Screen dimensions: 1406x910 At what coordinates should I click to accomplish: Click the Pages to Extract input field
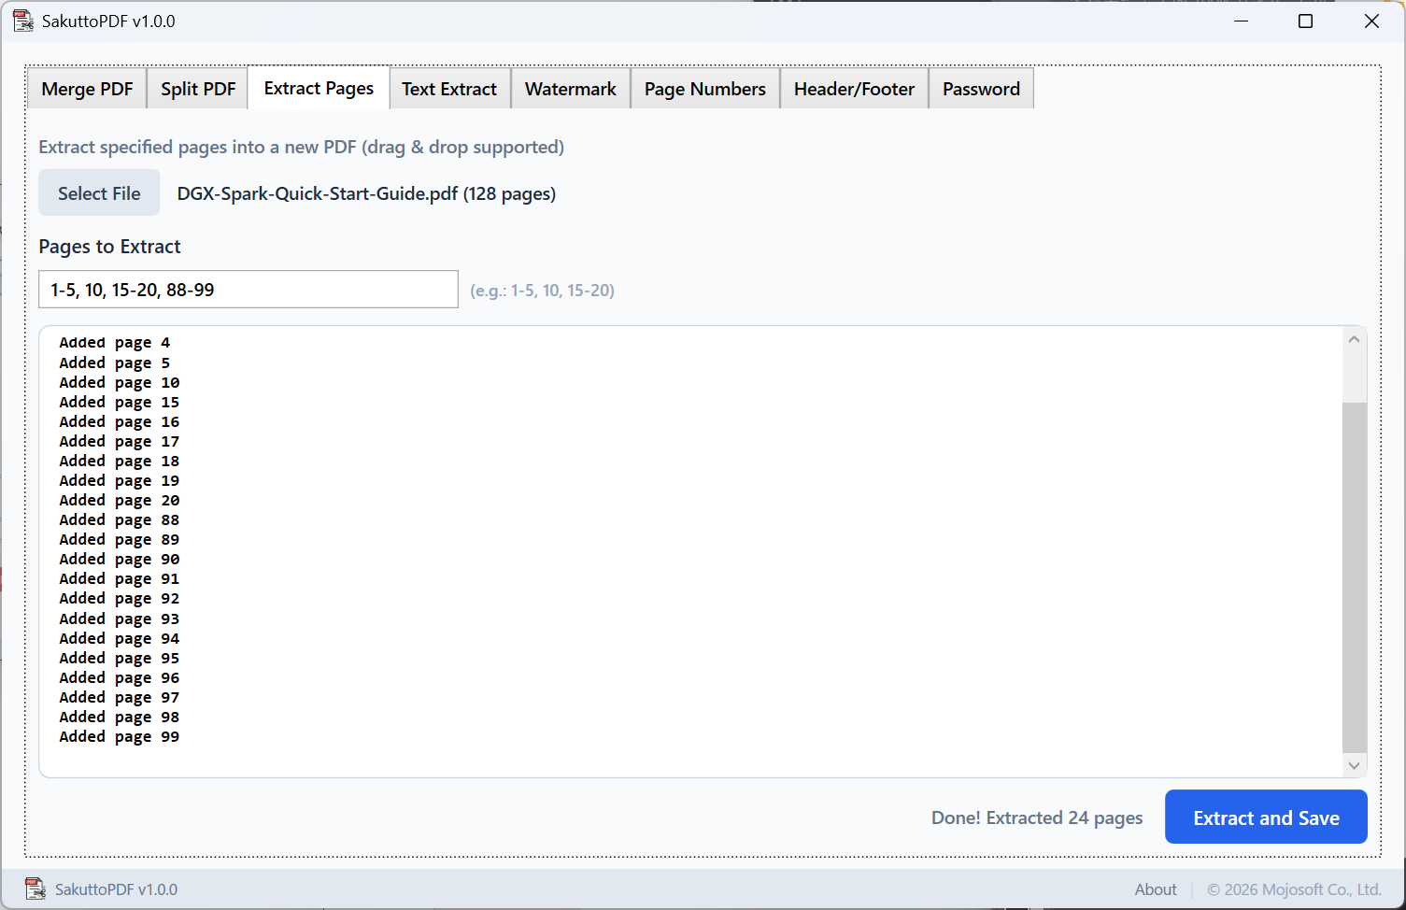click(248, 289)
